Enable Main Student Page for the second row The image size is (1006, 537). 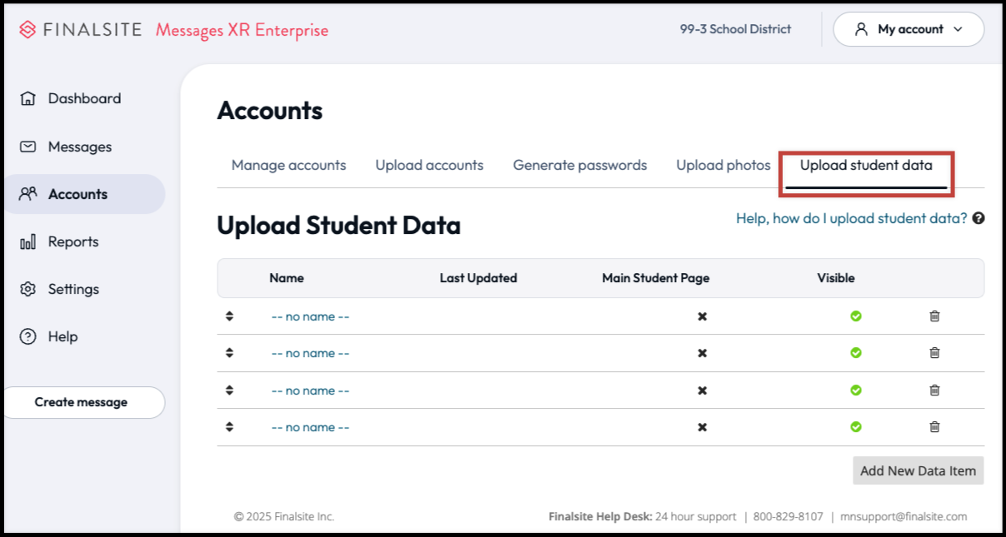(703, 353)
